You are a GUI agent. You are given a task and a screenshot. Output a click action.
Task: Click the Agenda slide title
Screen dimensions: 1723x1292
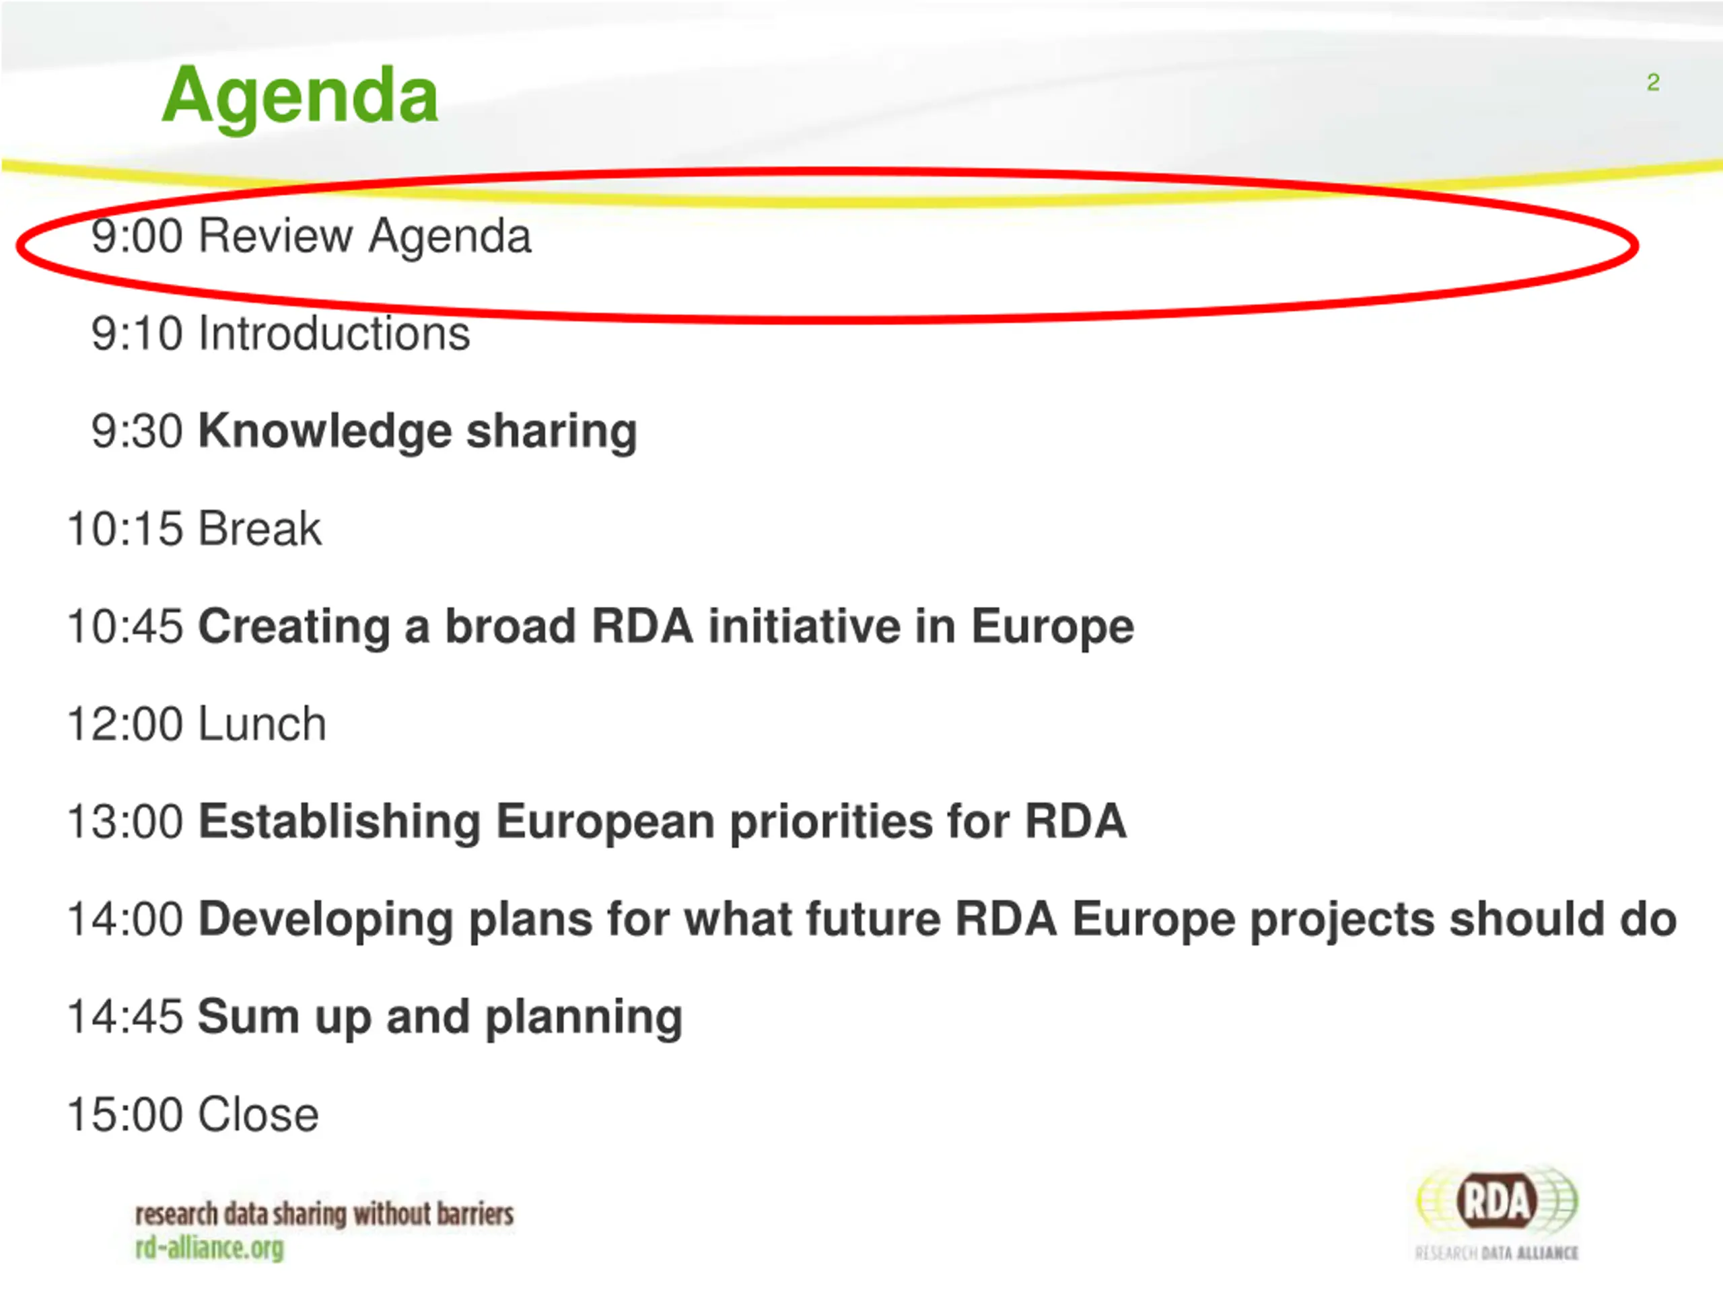pos(300,95)
